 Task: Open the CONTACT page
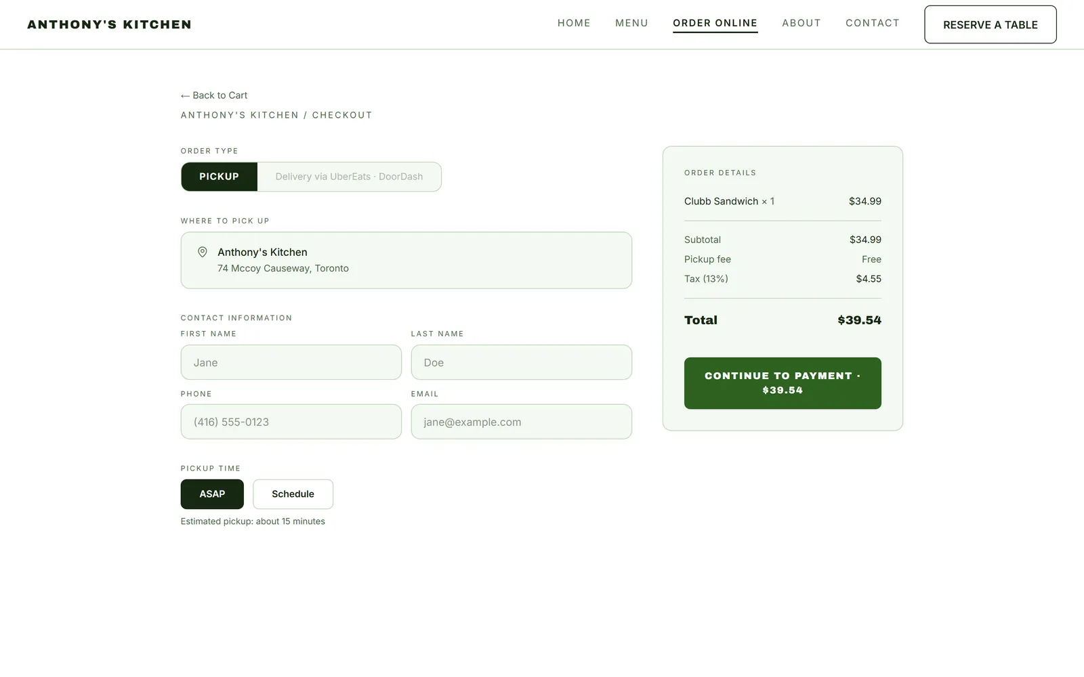tap(873, 23)
